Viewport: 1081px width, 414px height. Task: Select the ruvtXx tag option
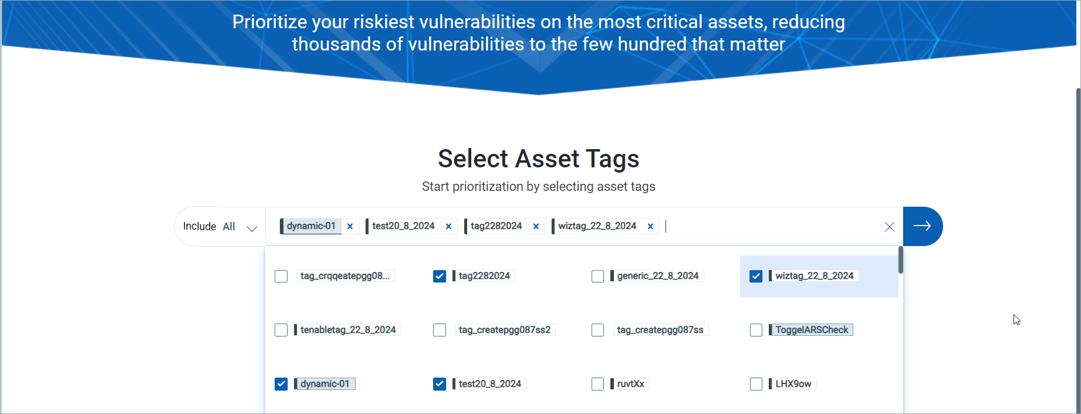(x=597, y=384)
